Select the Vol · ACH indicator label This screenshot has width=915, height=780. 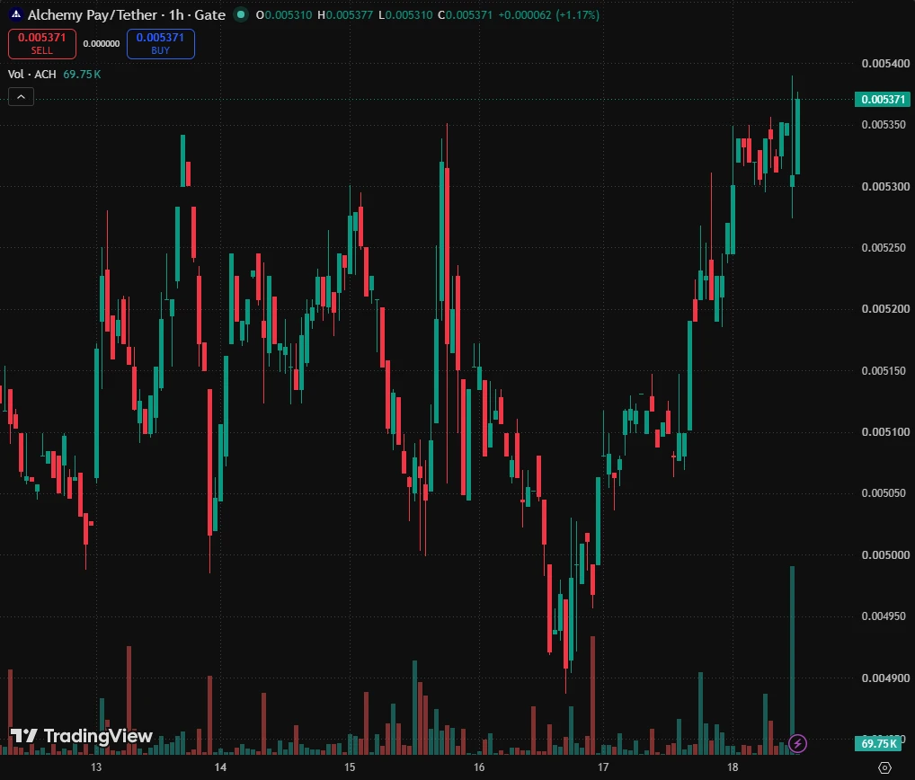click(32, 74)
